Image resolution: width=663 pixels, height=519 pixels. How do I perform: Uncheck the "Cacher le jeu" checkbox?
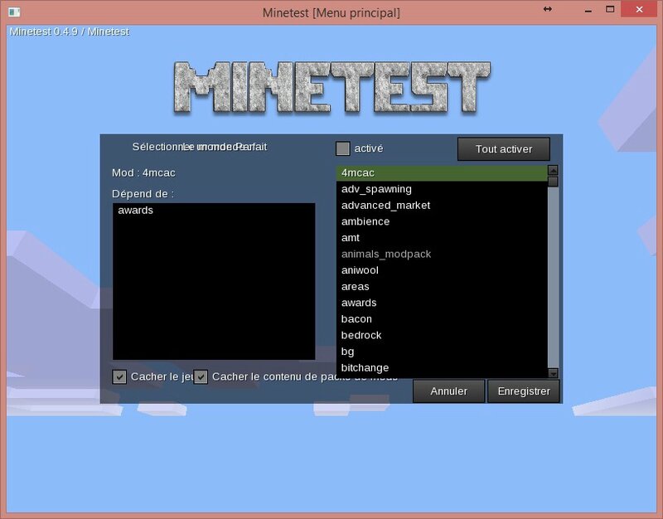(x=120, y=376)
